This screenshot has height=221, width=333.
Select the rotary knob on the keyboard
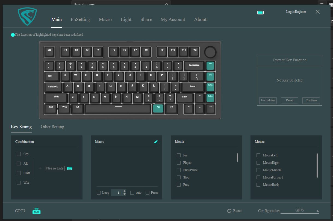tap(210, 52)
